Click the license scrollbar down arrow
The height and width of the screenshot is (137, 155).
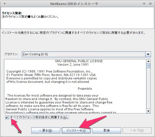148,111
